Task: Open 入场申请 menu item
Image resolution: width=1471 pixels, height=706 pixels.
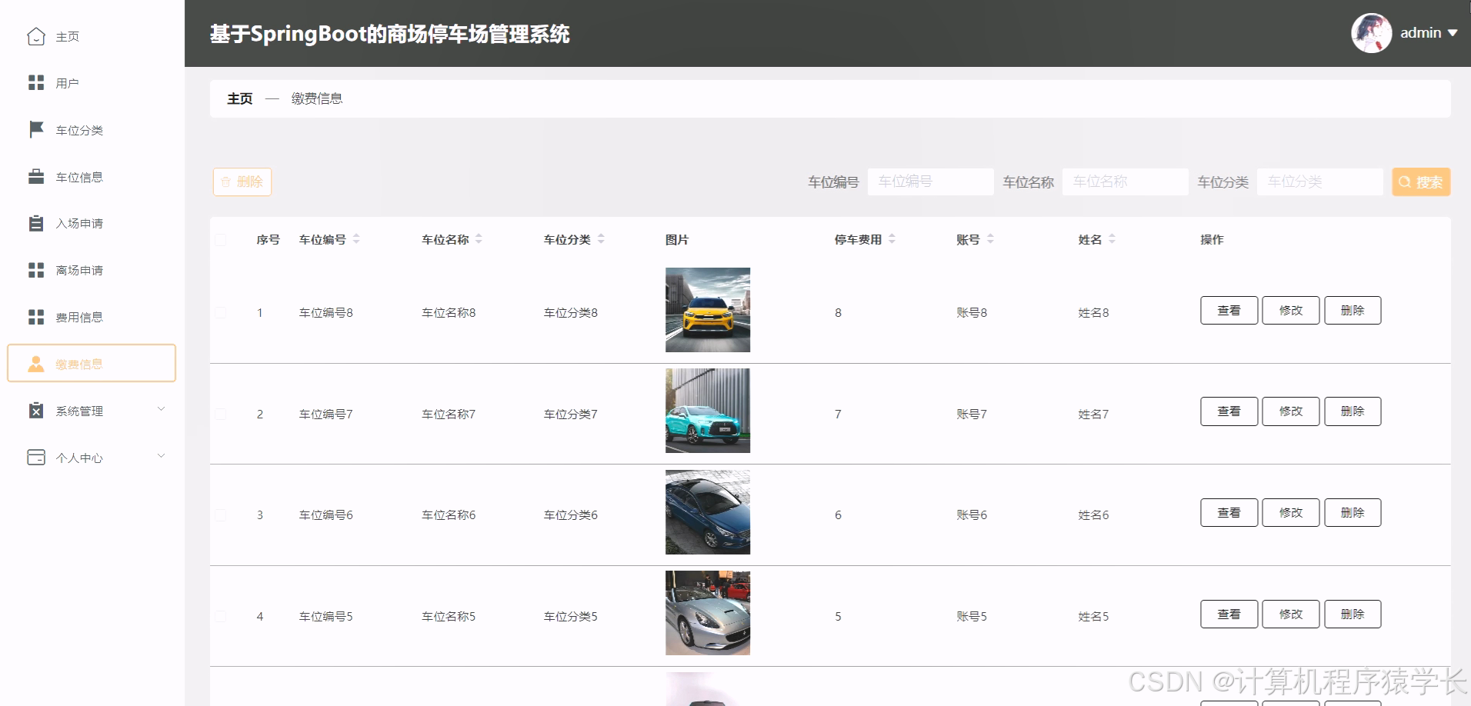Action: 79,224
